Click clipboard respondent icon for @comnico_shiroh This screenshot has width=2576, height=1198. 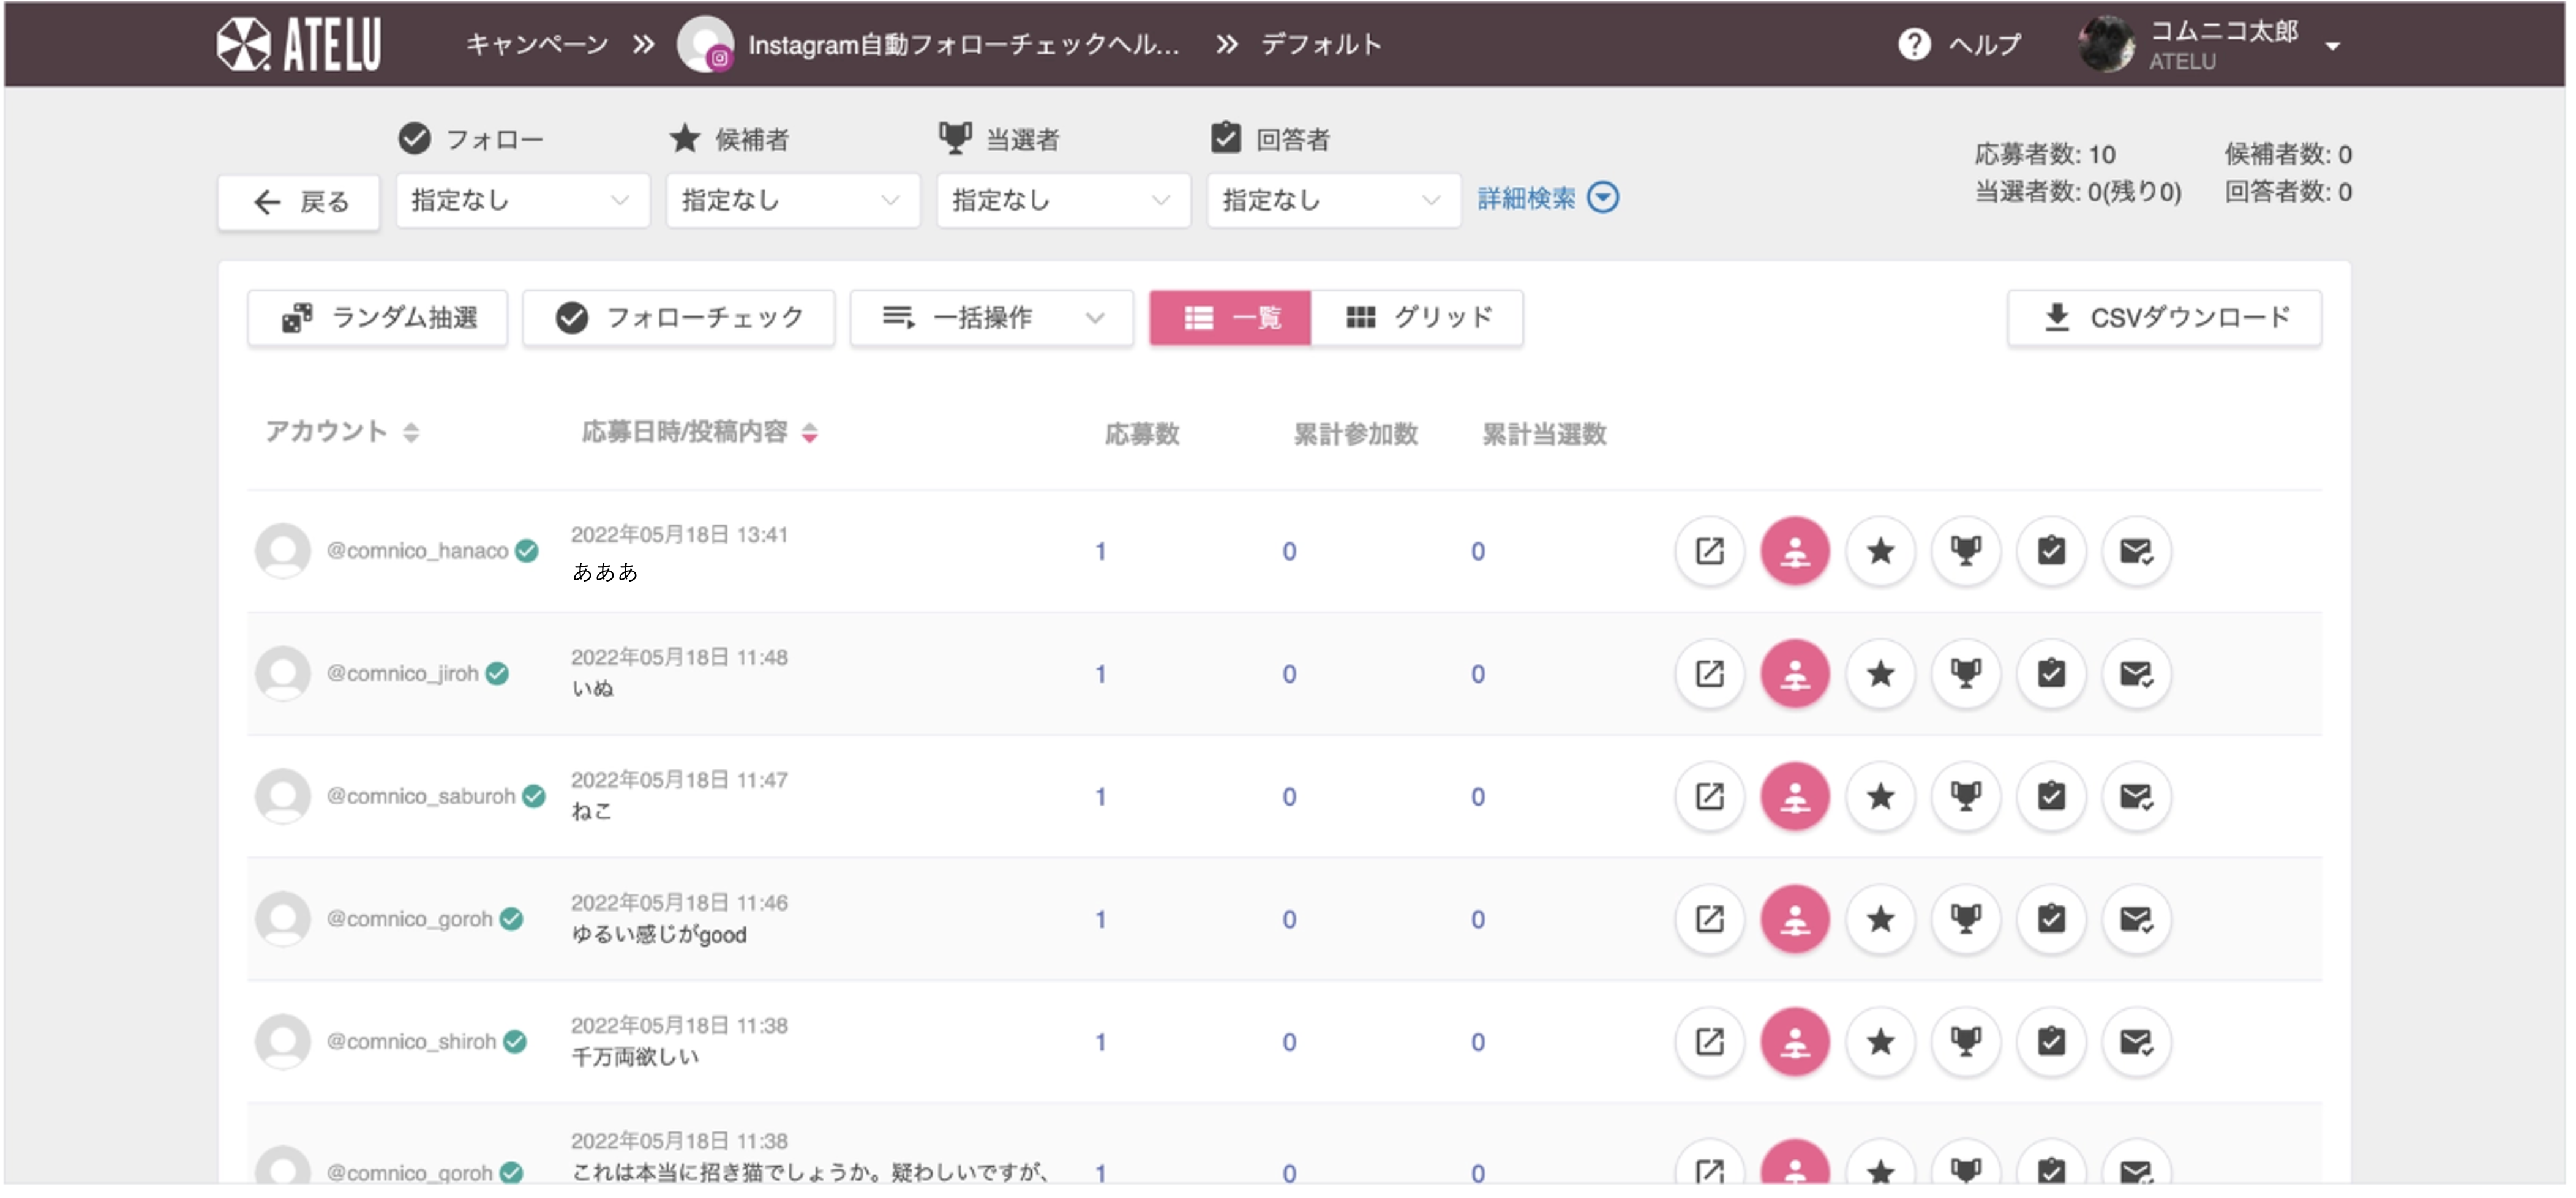point(2051,1042)
